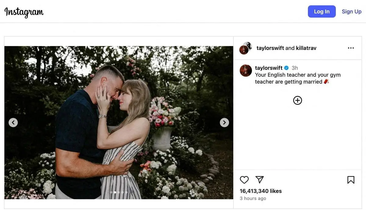
Task: Save the post with the bookmark icon
Action: (x=350, y=179)
